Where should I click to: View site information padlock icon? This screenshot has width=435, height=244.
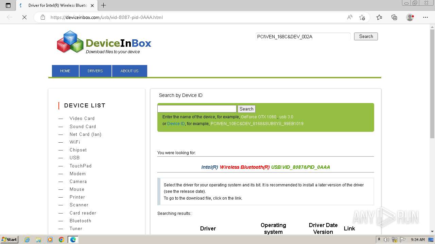43,17
